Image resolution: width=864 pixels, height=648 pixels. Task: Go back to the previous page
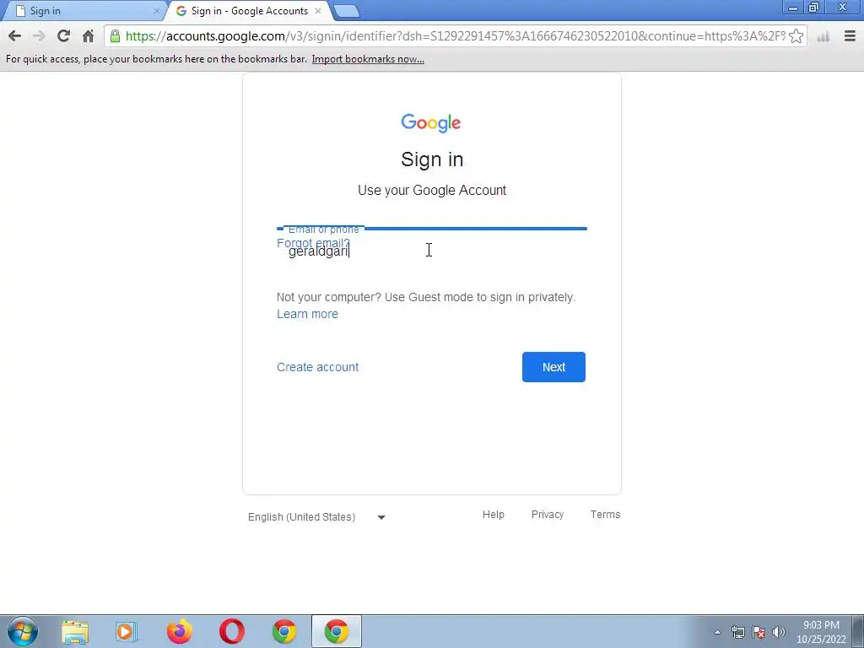click(x=15, y=36)
